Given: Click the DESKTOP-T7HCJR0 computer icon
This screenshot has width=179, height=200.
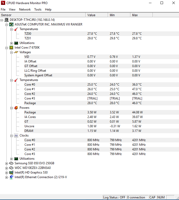Looking at the screenshot, I should 6,20.
